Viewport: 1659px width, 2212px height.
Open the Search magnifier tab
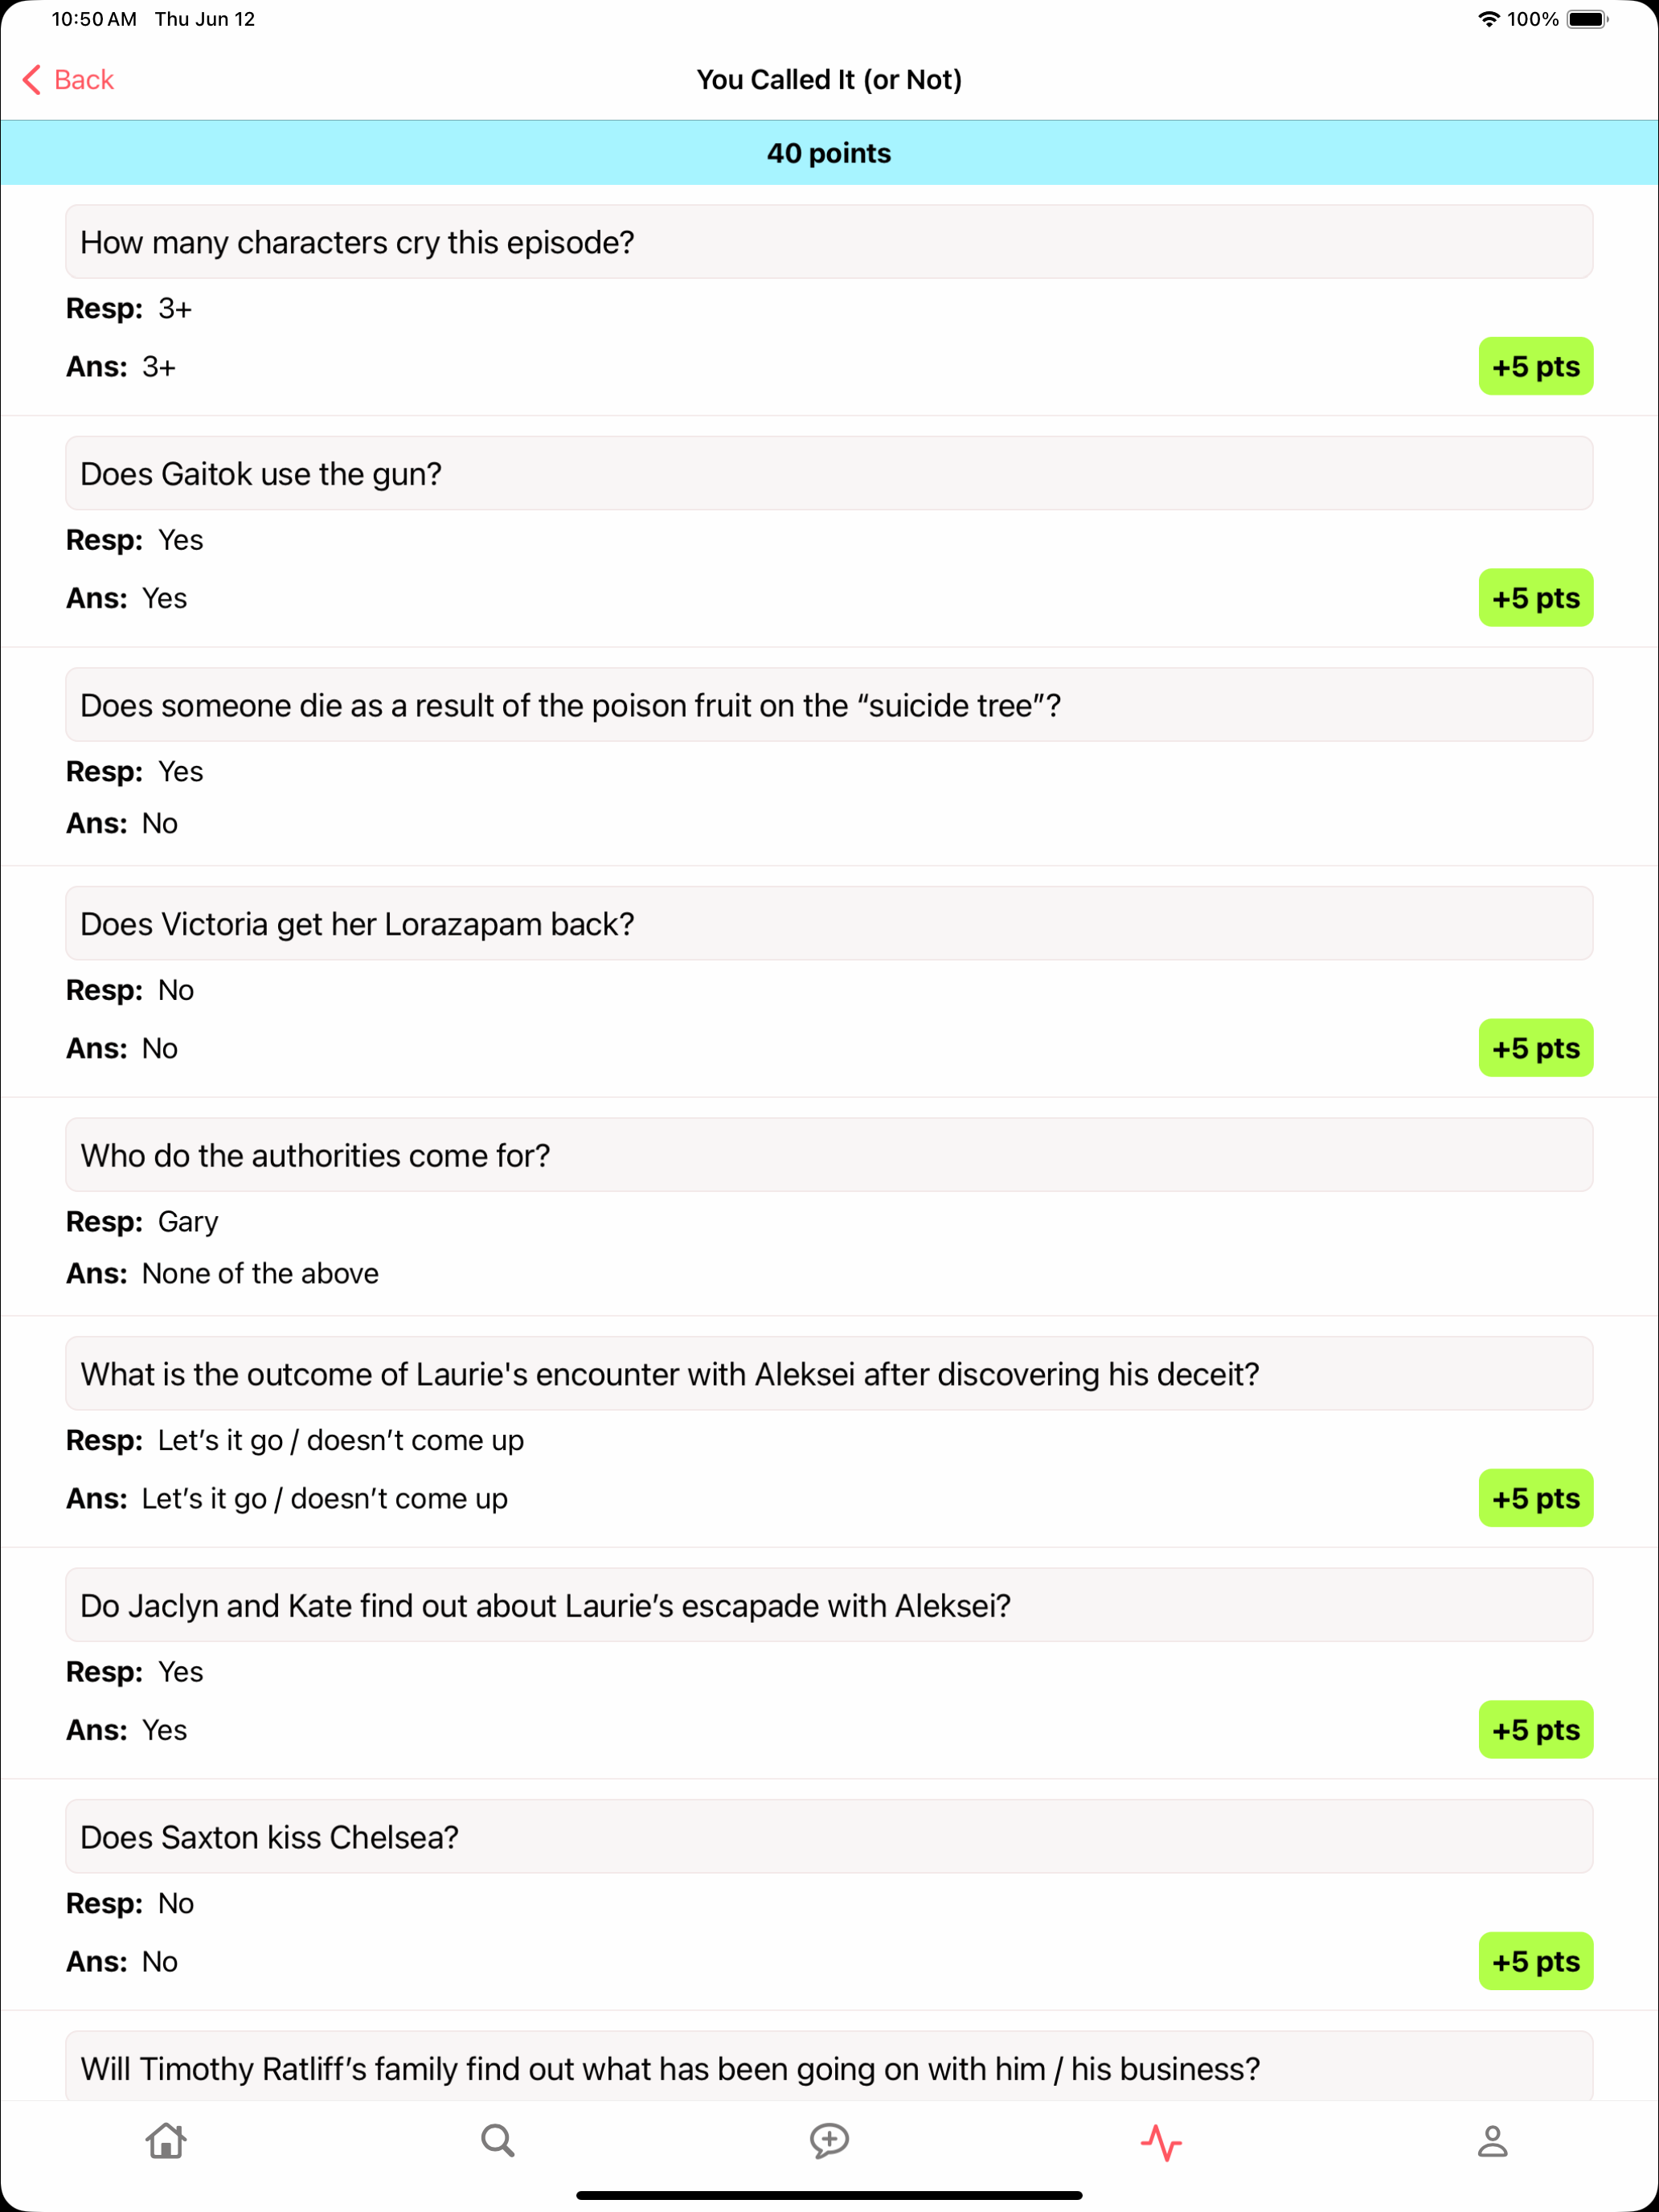(497, 2141)
